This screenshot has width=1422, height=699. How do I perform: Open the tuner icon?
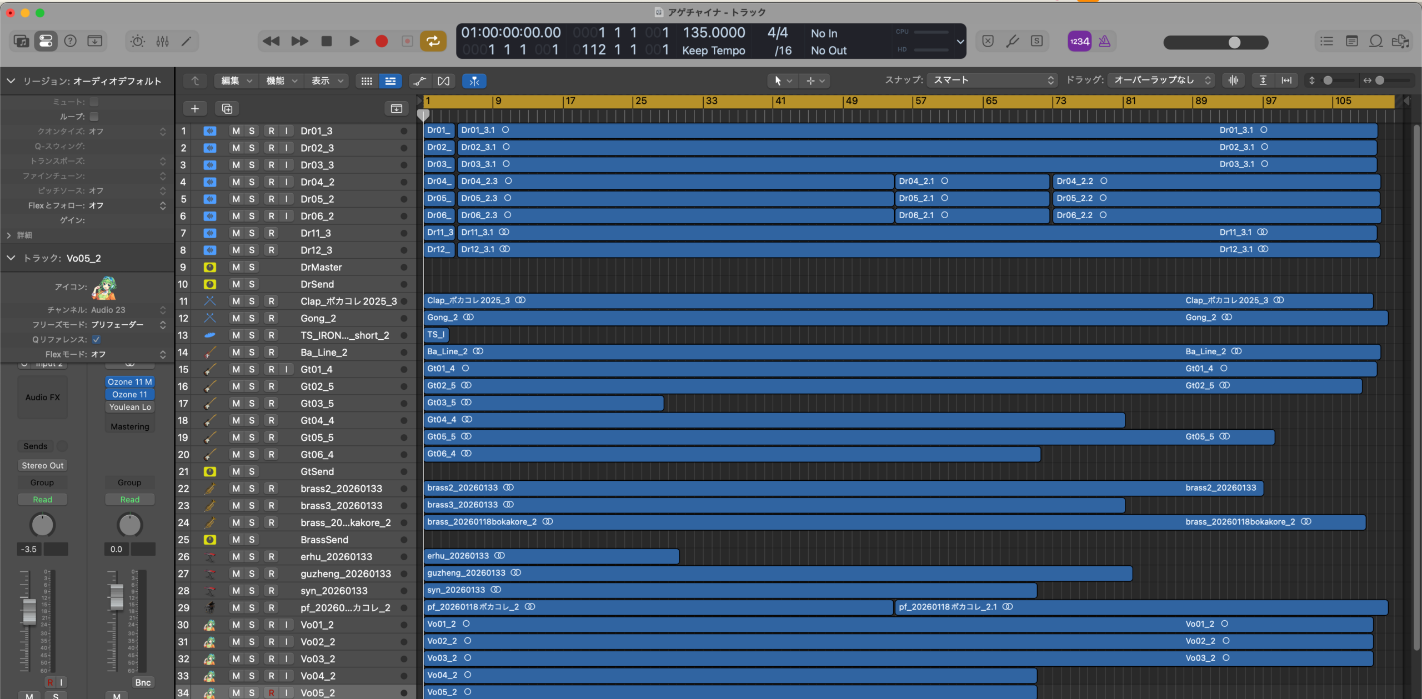click(1012, 41)
